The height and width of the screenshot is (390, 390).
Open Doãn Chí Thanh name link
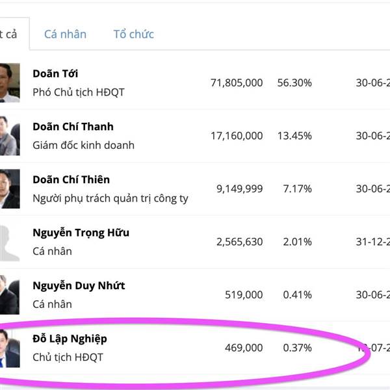click(73, 127)
